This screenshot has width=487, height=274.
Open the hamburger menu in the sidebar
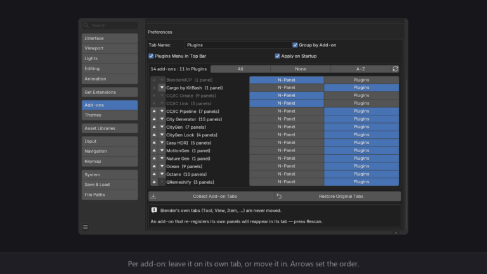click(86, 227)
